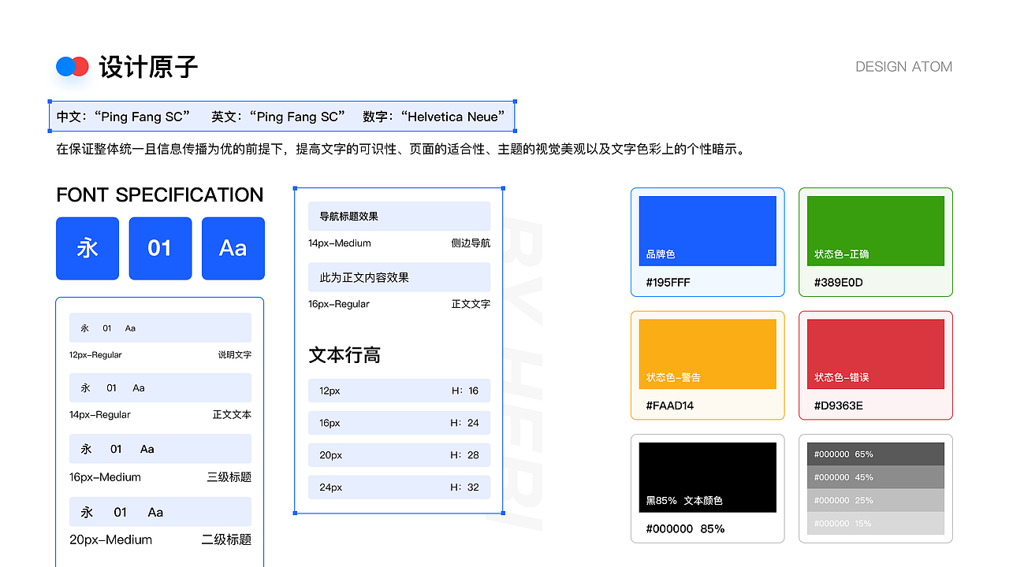Click the orange 状态色-警告 swatch
Screen dimensions: 1009x567
pyautogui.click(x=708, y=354)
